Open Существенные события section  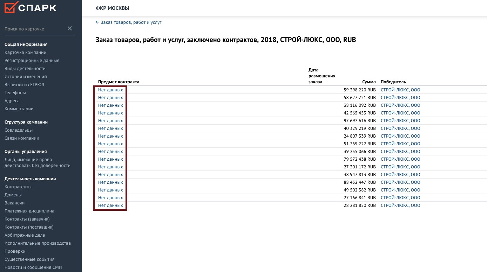coord(29,259)
